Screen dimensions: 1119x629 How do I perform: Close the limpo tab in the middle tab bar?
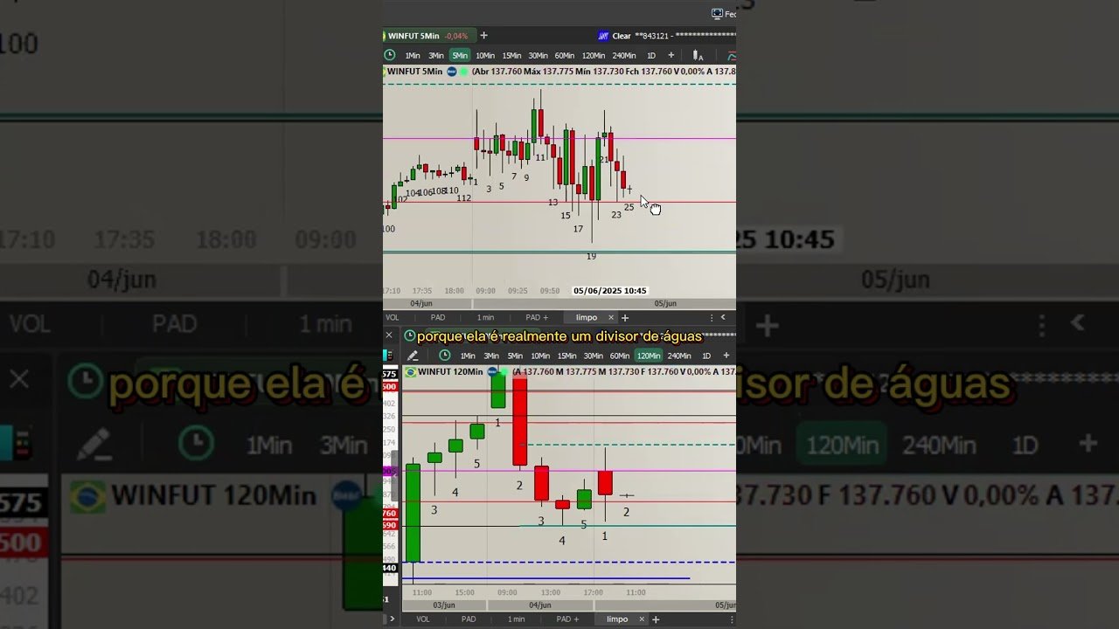coord(611,318)
